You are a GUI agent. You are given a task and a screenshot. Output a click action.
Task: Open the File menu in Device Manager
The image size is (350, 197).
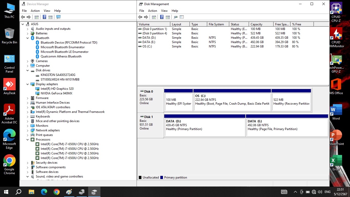click(24, 11)
